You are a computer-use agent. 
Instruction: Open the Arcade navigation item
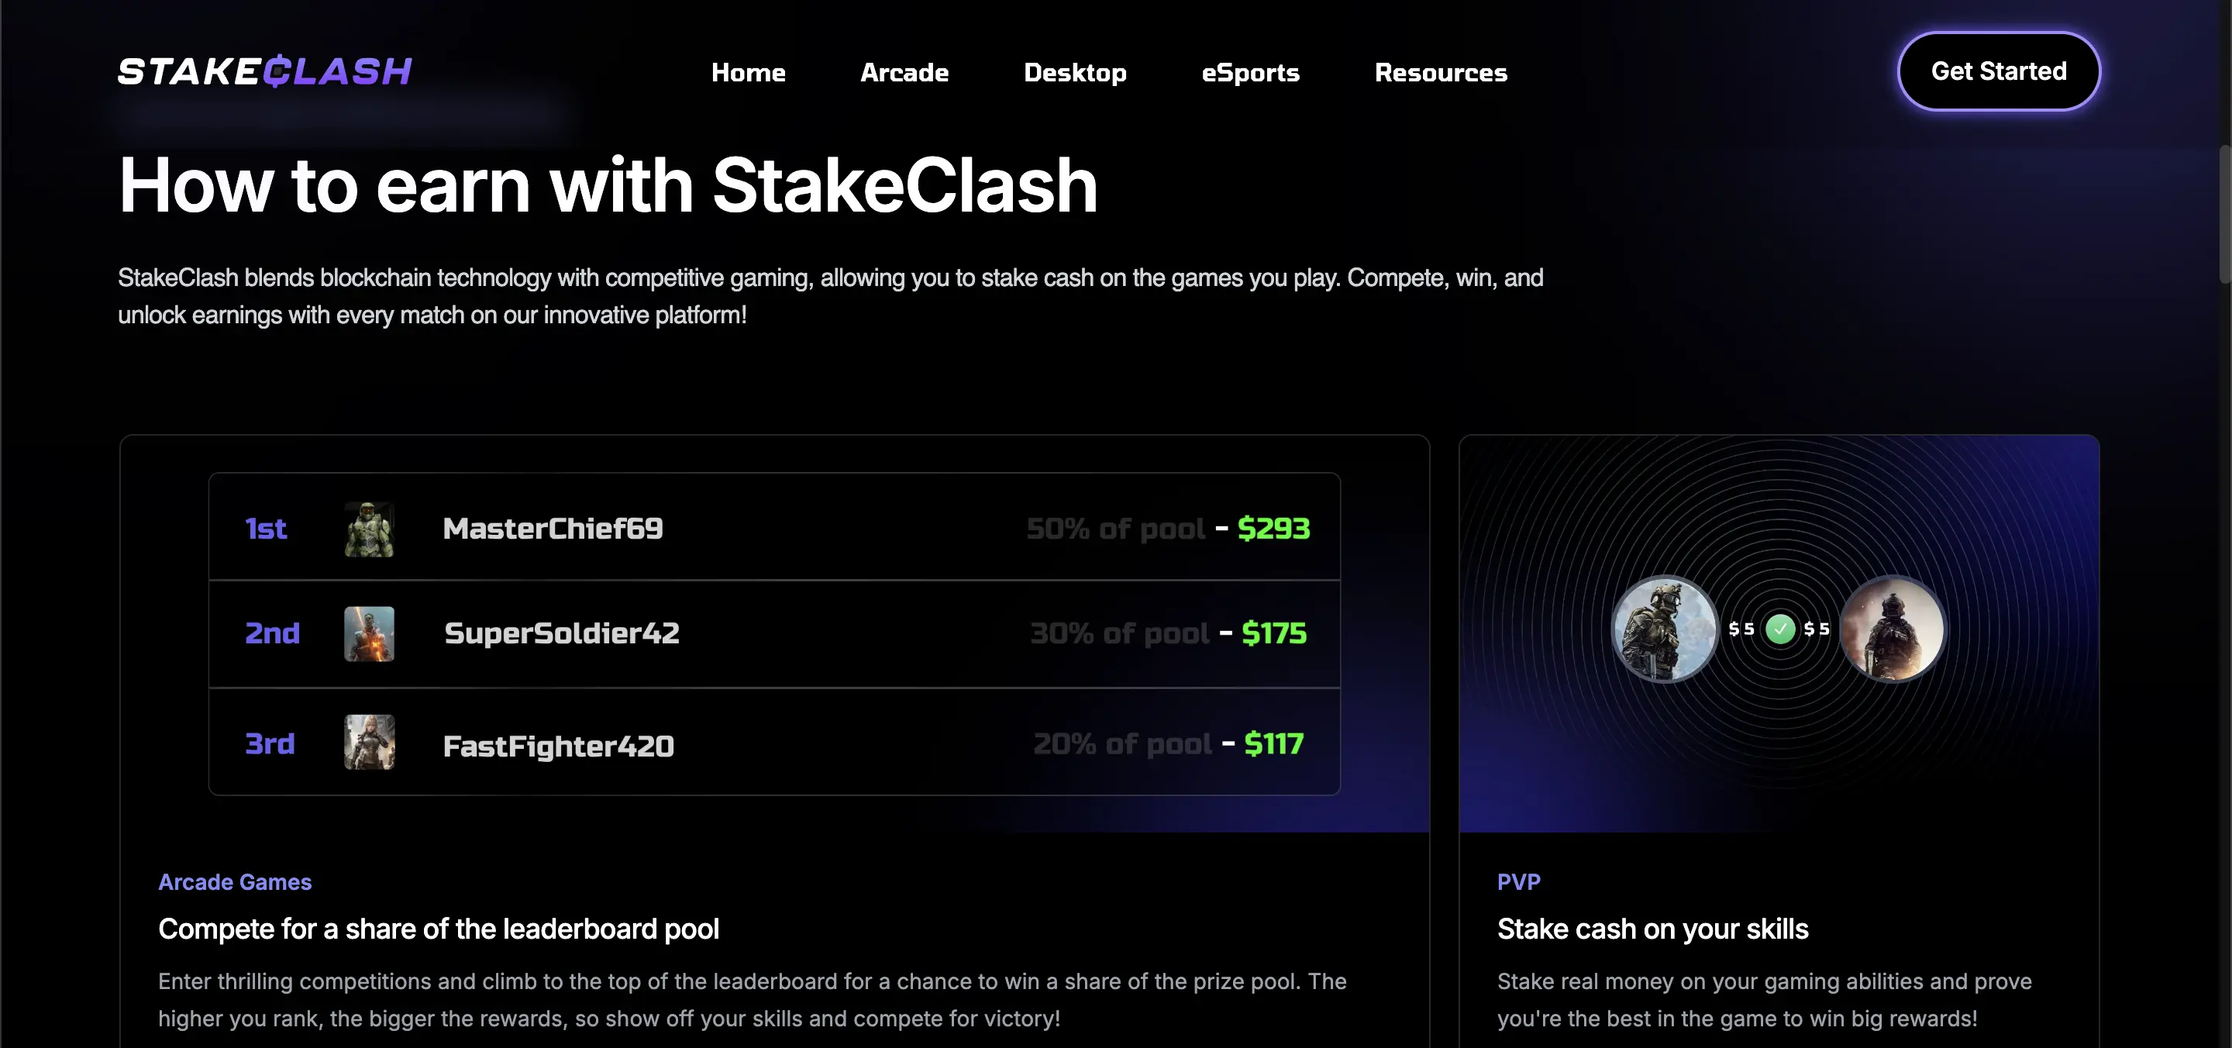[x=904, y=73]
